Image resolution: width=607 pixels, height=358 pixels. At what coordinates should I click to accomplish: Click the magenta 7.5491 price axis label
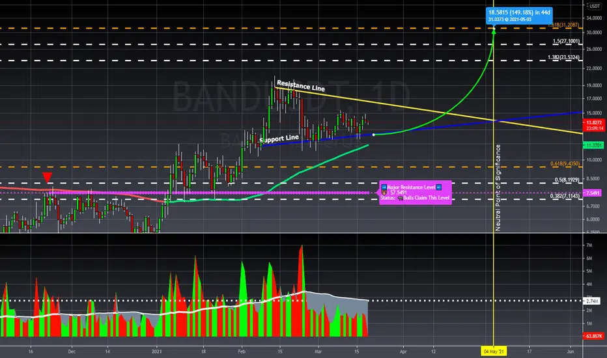[x=593, y=193]
